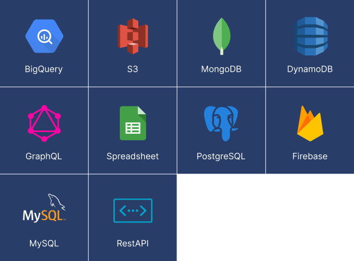354x261 pixels.
Task: Click the S3 text label
Action: (132, 69)
